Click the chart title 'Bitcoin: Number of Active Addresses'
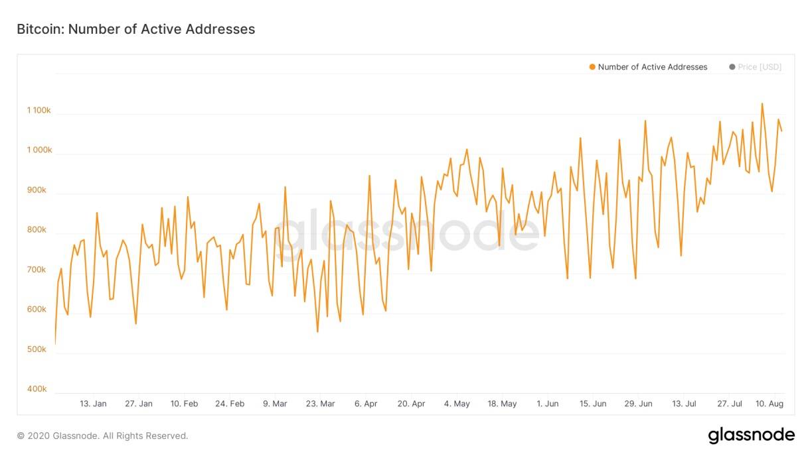The image size is (812, 456). (136, 29)
